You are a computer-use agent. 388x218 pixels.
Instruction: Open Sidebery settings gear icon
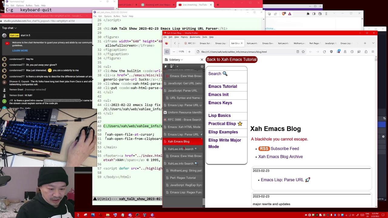202,67
